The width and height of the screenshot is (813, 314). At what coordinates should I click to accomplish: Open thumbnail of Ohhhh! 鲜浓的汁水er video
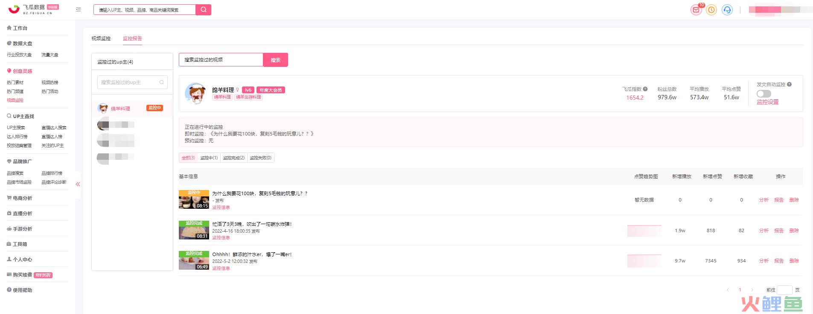(x=194, y=260)
